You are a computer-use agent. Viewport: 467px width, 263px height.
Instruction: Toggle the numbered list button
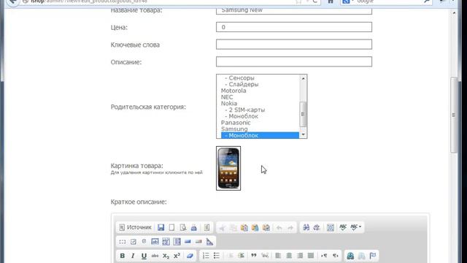click(x=206, y=256)
